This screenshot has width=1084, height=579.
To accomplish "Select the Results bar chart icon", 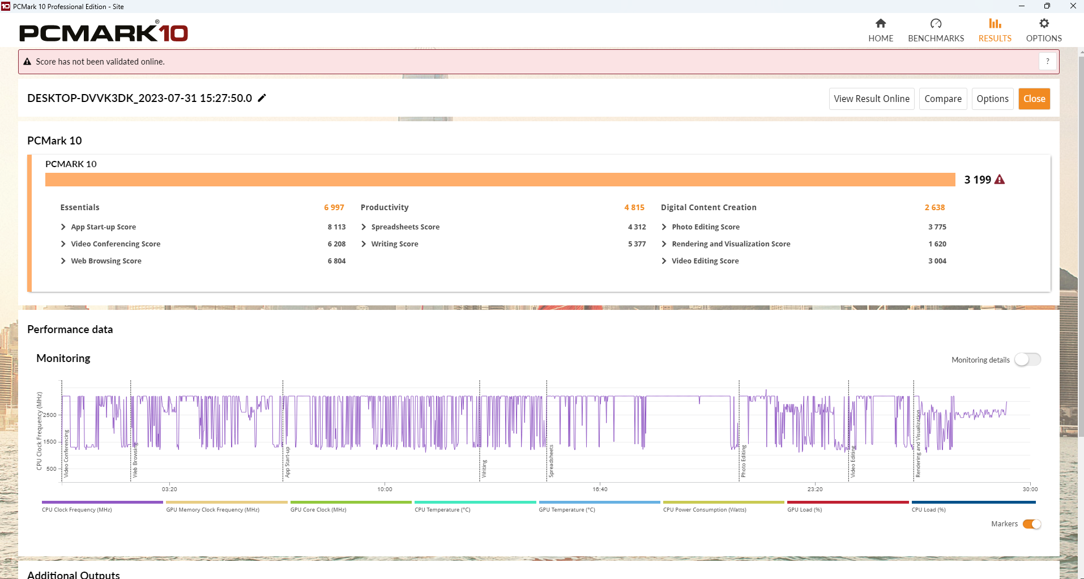I will (x=995, y=23).
